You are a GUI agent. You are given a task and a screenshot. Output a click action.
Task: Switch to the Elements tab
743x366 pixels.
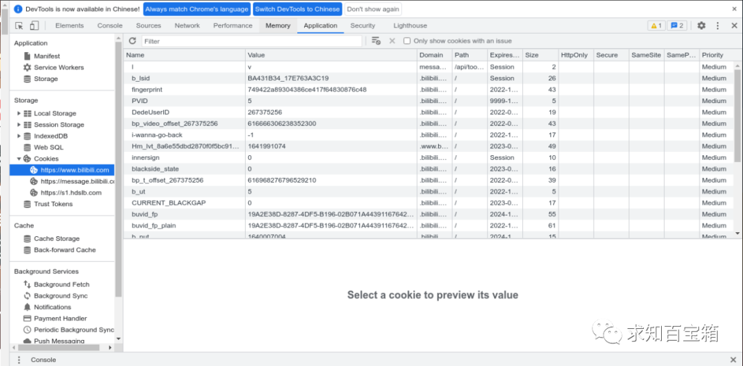tap(69, 25)
